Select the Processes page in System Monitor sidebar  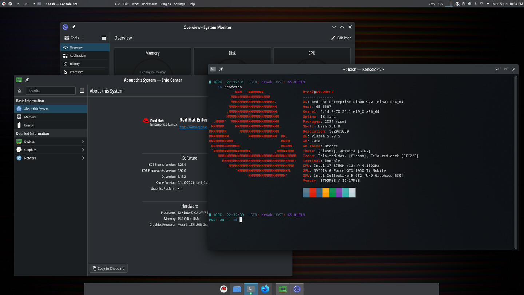click(85, 72)
